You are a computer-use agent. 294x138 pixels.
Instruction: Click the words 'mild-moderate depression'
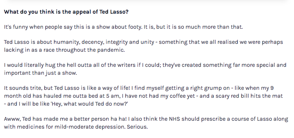click(x=90, y=127)
